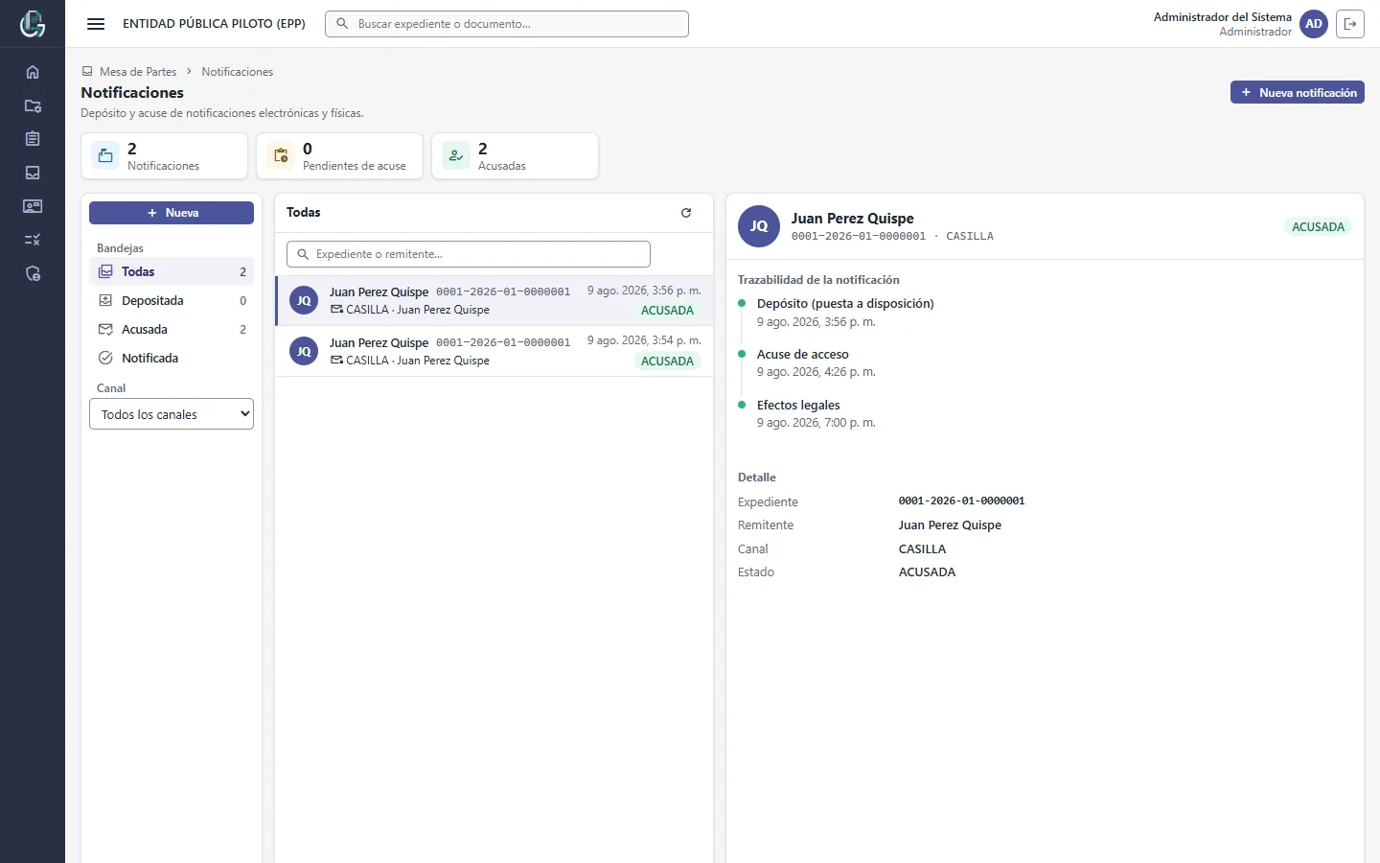Image resolution: width=1380 pixels, height=863 pixels.
Task: Click the application logo in sidebar
Action: coord(33,24)
